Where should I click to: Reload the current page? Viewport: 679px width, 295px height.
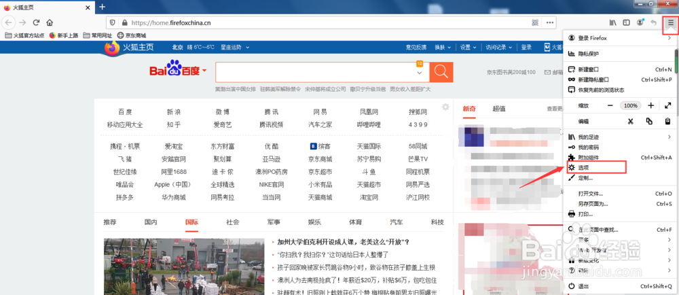coord(37,22)
